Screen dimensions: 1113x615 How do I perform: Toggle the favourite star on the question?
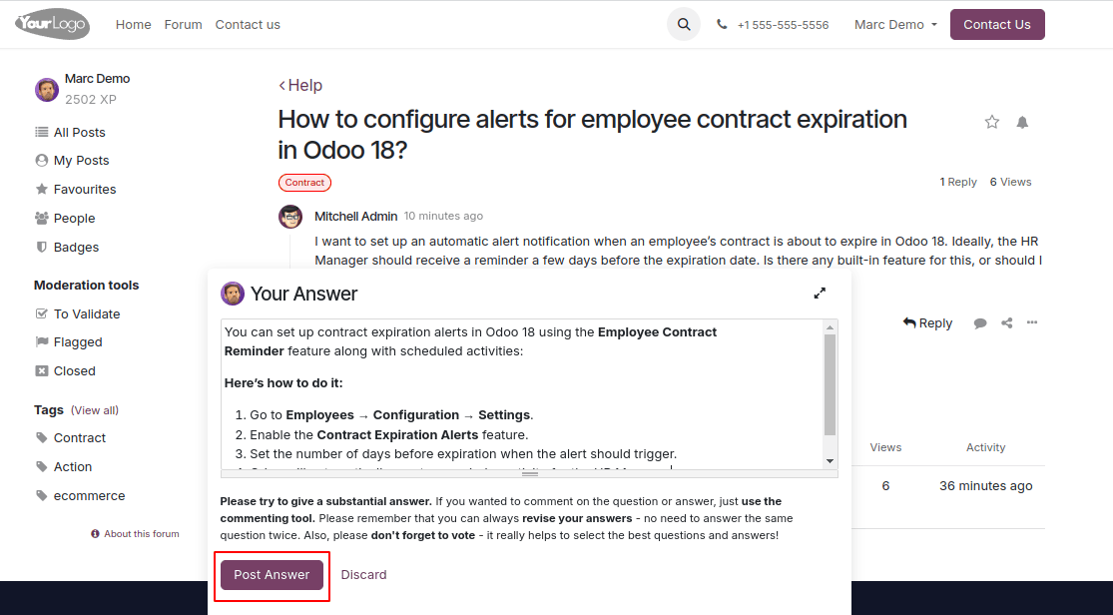[991, 121]
